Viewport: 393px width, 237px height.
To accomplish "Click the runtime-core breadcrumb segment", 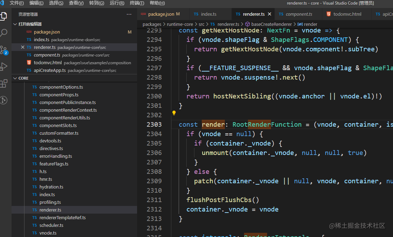I will point(180,24).
